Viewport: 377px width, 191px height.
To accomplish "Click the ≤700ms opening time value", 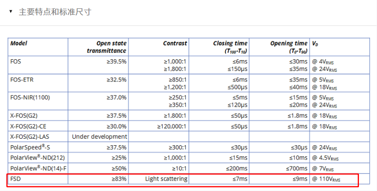I will click(297, 168).
